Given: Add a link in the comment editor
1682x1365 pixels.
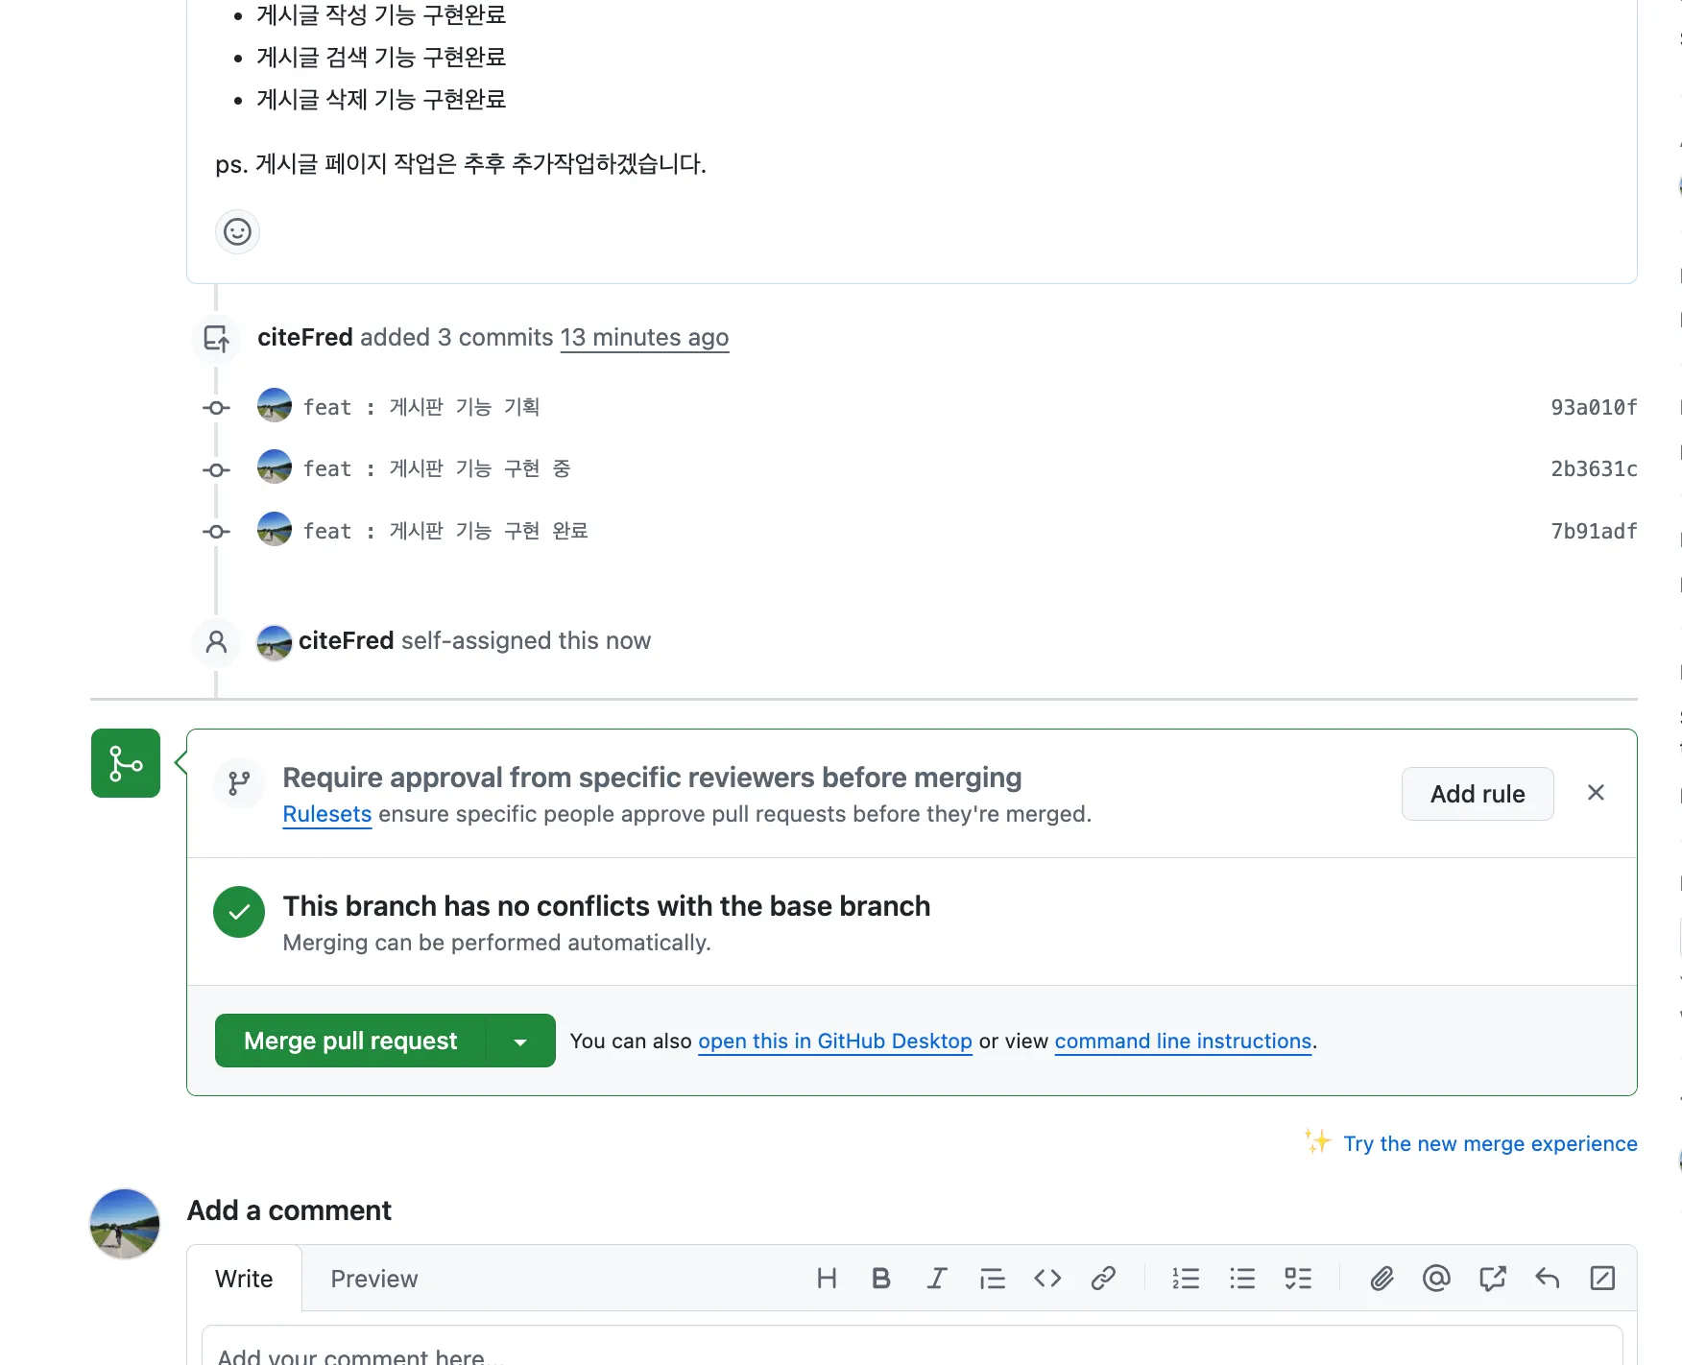Looking at the screenshot, I should tap(1103, 1279).
